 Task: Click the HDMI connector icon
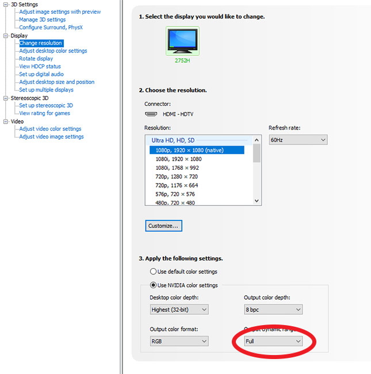[151, 114]
